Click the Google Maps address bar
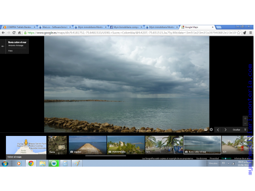255x191 pixels. point(132,33)
